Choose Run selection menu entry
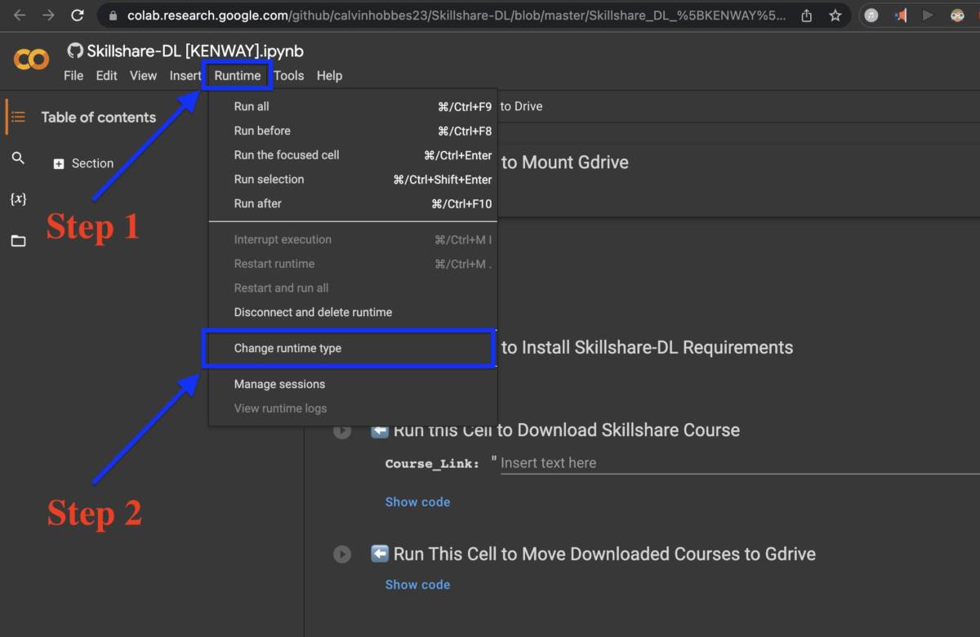This screenshot has width=980, height=637. [x=353, y=180]
